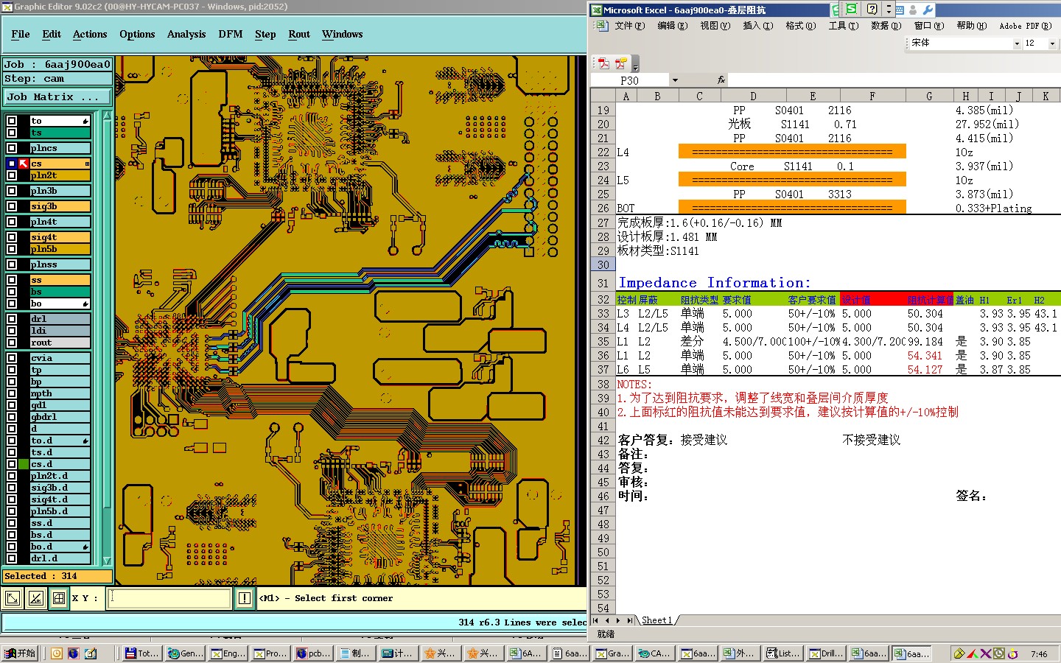Click the red cursor arrow icon on cs layer
The width and height of the screenshot is (1061, 663).
[x=24, y=164]
